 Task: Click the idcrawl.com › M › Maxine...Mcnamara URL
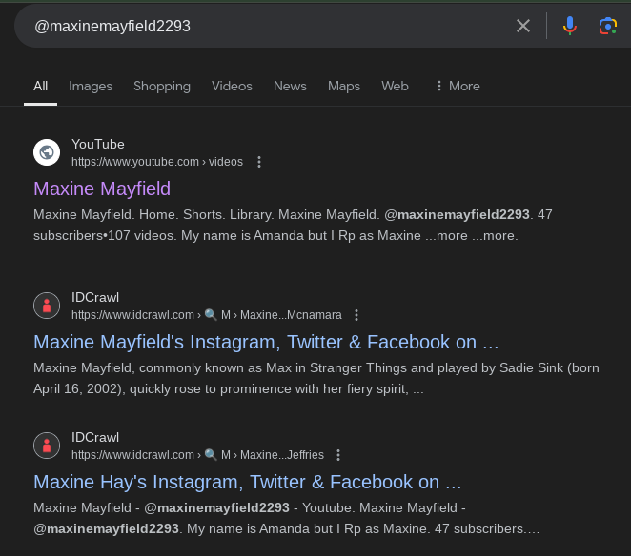tap(207, 315)
